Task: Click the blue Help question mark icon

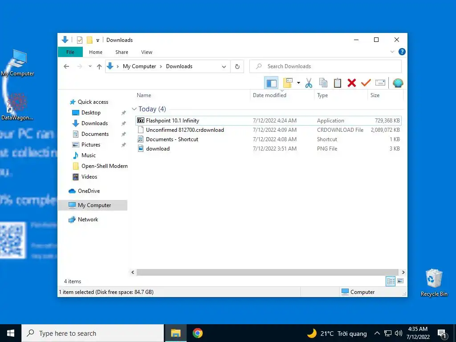Action: [402, 52]
